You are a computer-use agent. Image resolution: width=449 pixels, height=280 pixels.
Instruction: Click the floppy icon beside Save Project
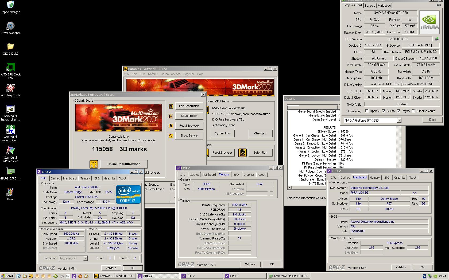171,116
